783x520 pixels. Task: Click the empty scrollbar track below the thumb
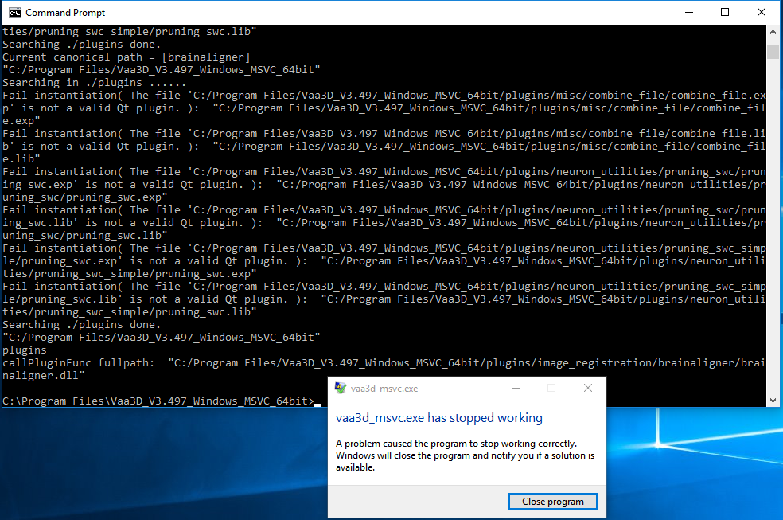(773, 239)
